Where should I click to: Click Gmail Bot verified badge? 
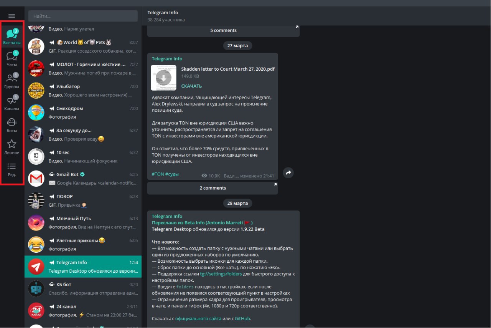point(82,174)
